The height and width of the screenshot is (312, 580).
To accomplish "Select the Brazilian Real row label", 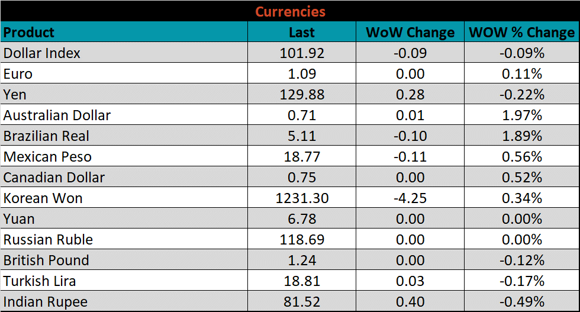I will coord(46,136).
